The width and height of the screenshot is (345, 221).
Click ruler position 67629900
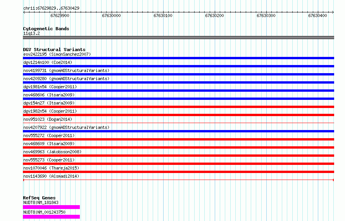(60, 15)
